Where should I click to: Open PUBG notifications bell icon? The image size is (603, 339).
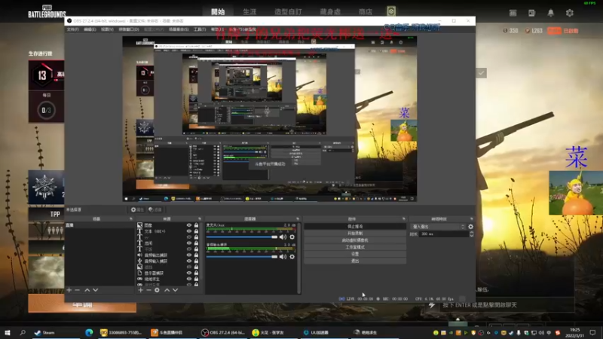551,13
